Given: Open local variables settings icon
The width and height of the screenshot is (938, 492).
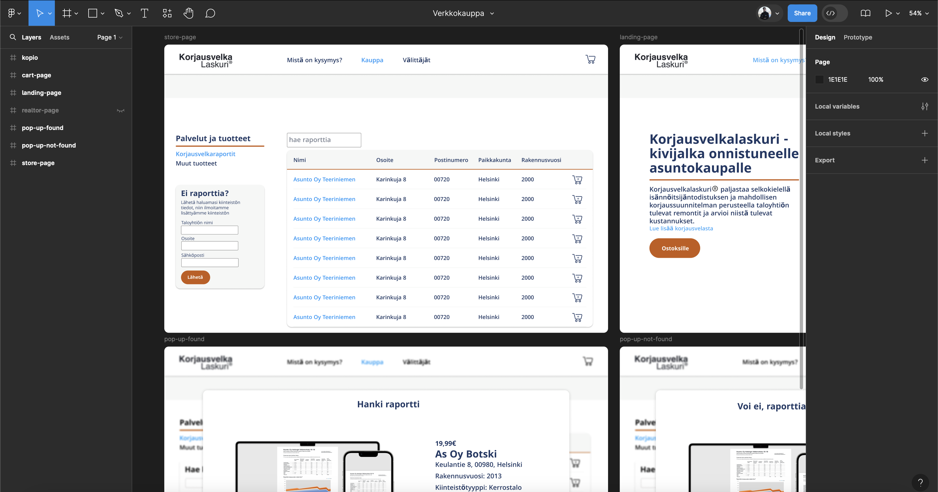Looking at the screenshot, I should click(x=925, y=106).
